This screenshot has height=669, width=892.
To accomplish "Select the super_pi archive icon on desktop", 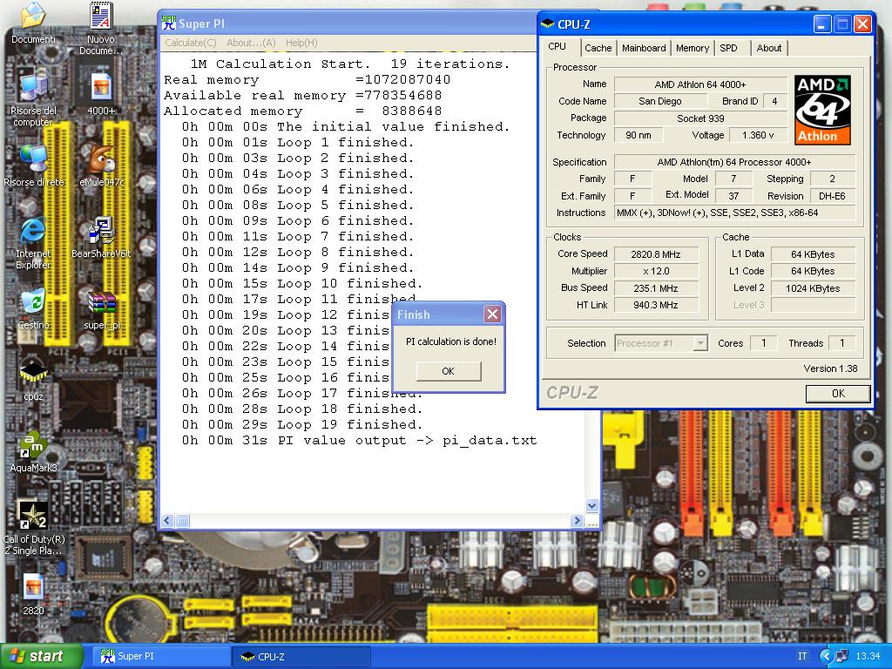I will click(x=101, y=302).
